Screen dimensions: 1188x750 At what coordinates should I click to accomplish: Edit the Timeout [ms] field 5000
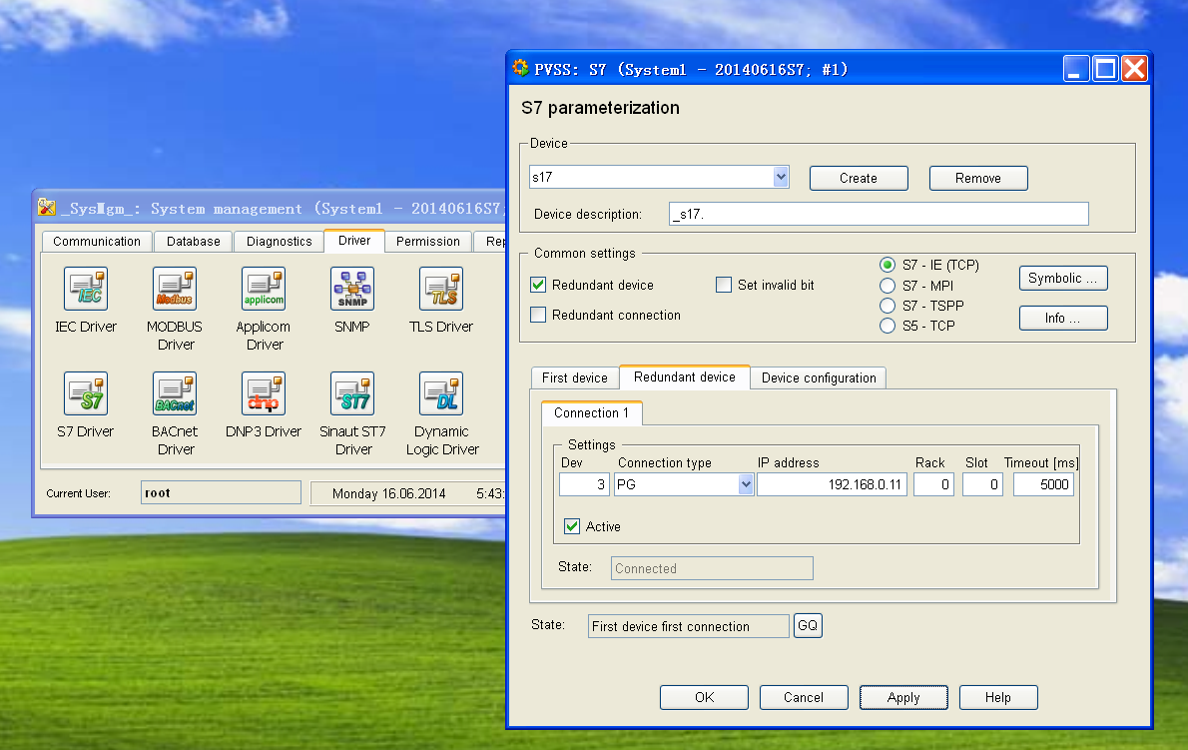[x=1043, y=484]
